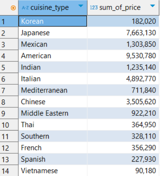Click the A-Z text type icon
The height and width of the screenshot is (176, 160).
pyautogui.click(x=25, y=8)
